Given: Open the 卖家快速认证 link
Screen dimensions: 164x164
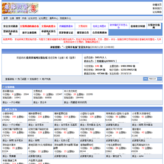Looking at the screenshot, I should (x=66, y=32).
